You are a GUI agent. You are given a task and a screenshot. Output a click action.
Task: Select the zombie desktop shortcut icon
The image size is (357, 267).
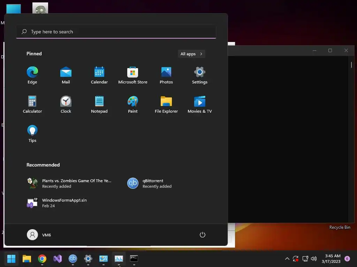(x=40, y=8)
